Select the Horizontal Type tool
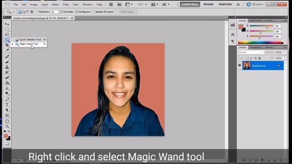 [x=7, y=105]
